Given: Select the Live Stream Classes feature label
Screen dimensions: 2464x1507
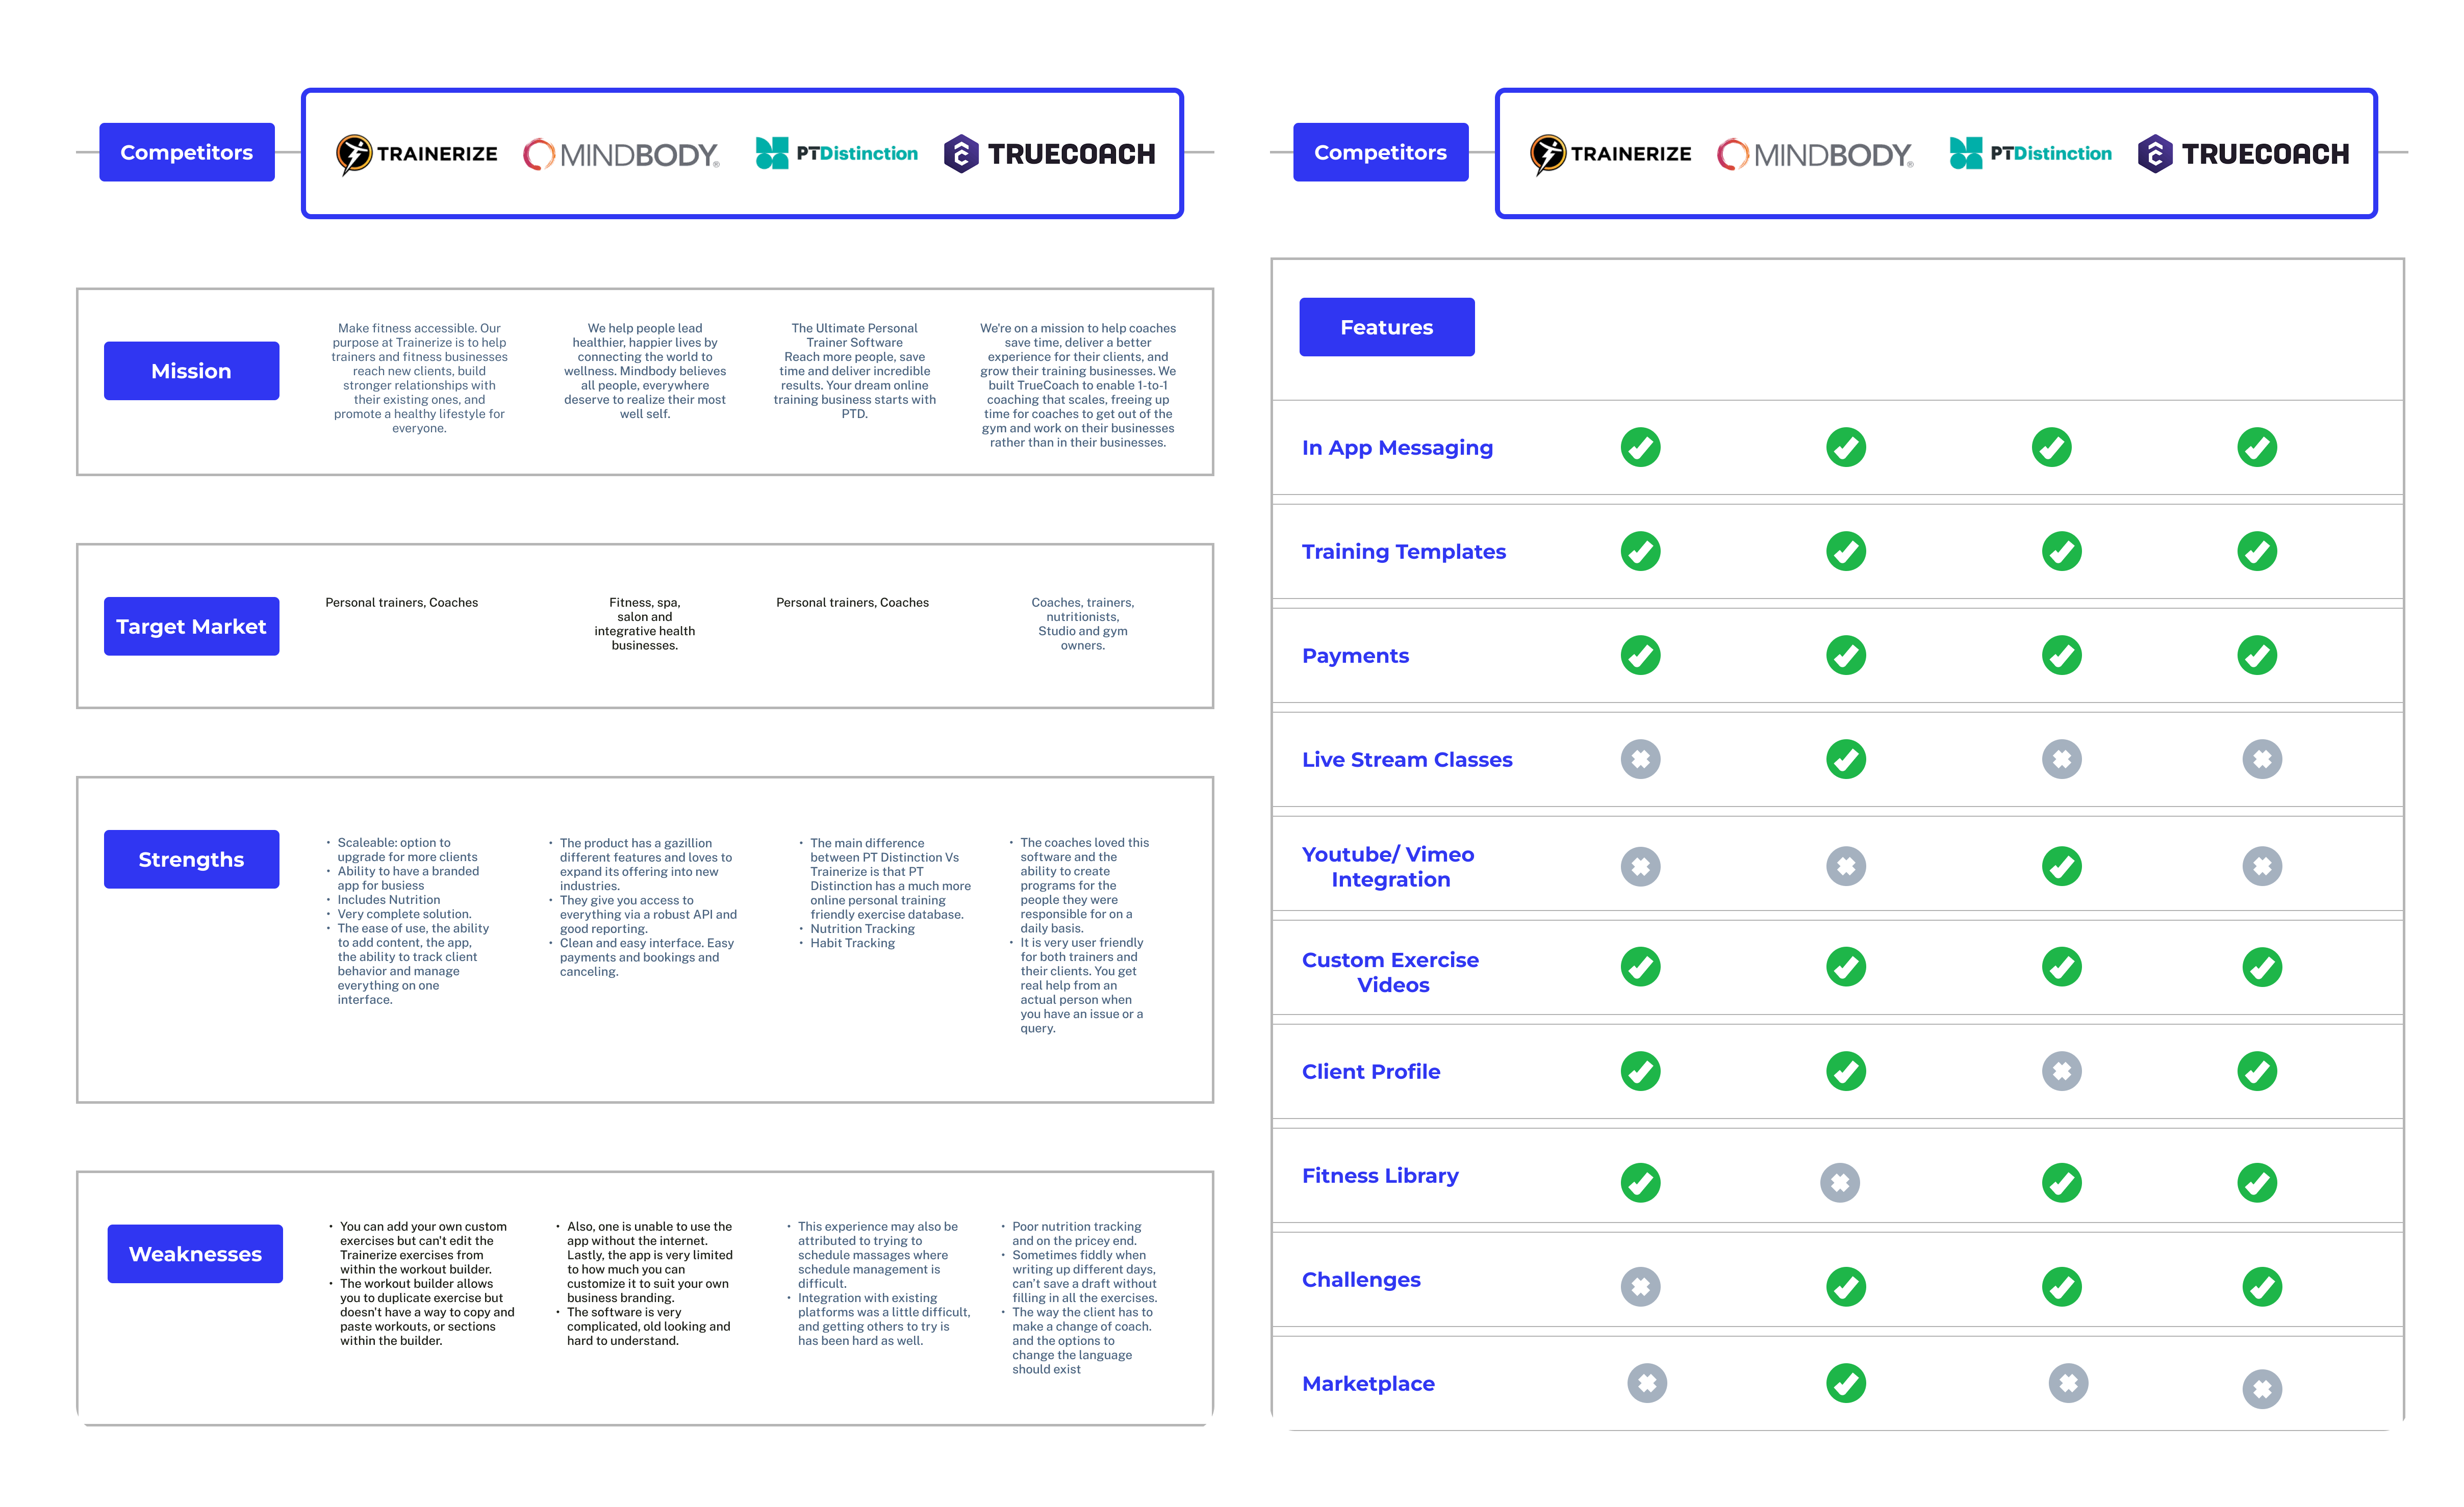Looking at the screenshot, I should pos(1407,760).
